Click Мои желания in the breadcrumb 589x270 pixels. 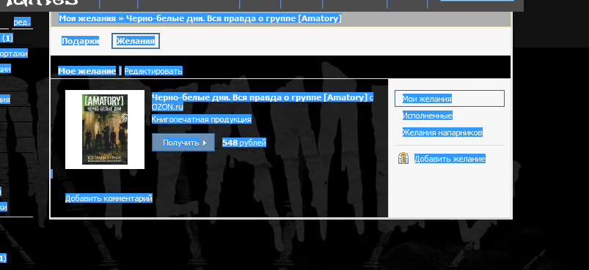[x=87, y=18]
